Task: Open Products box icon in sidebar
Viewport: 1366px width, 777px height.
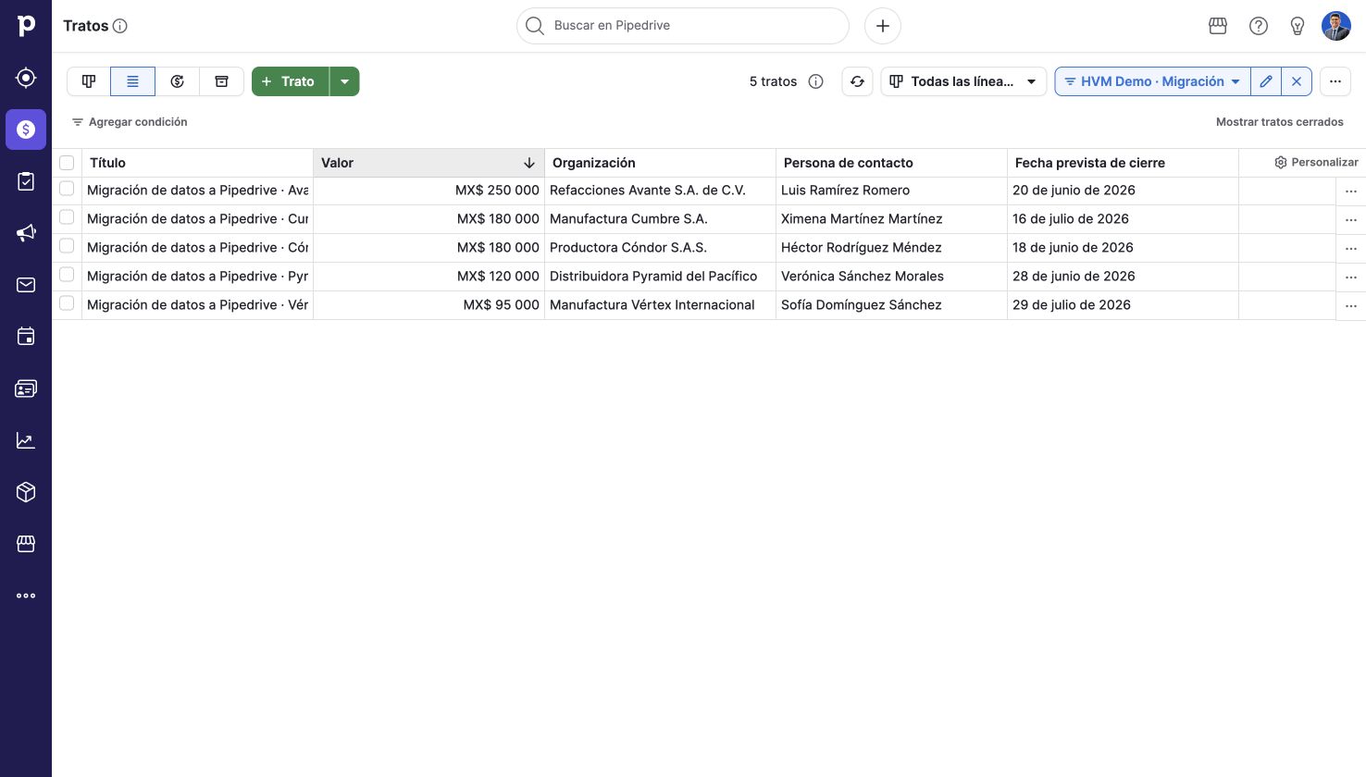Action: pyautogui.click(x=26, y=492)
